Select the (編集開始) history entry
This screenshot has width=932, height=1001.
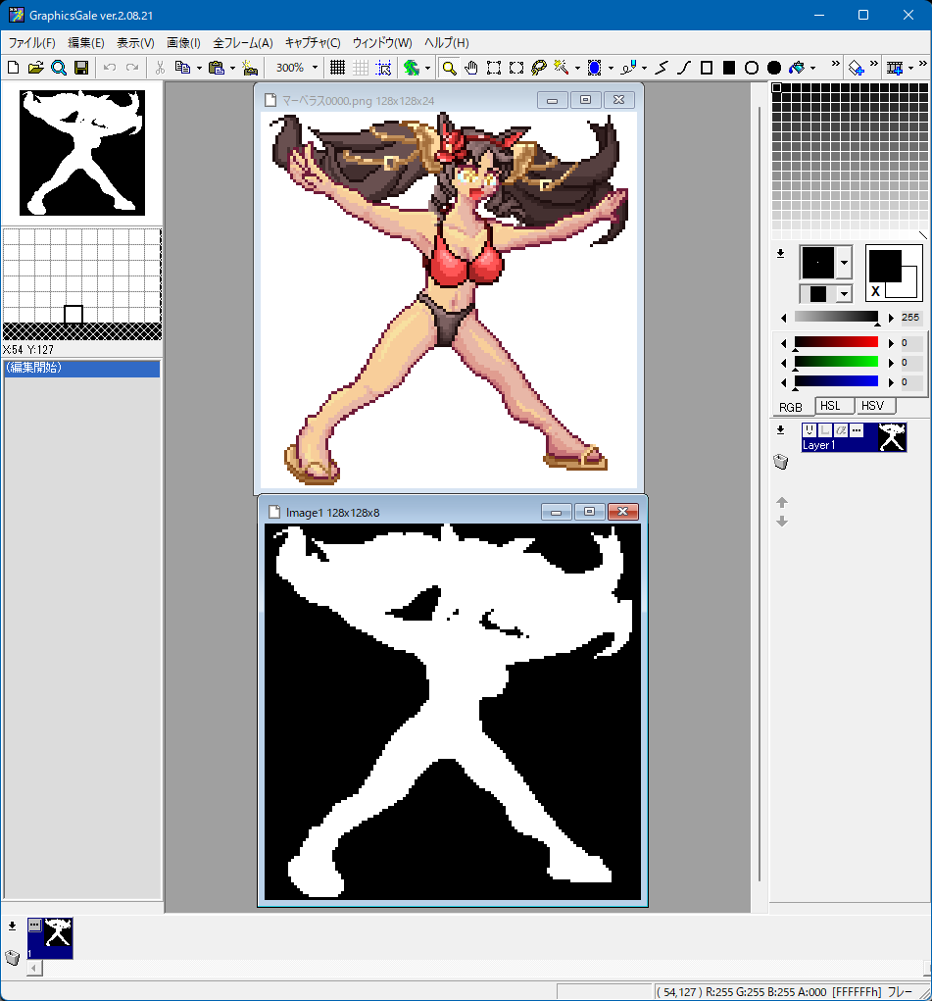coord(81,368)
